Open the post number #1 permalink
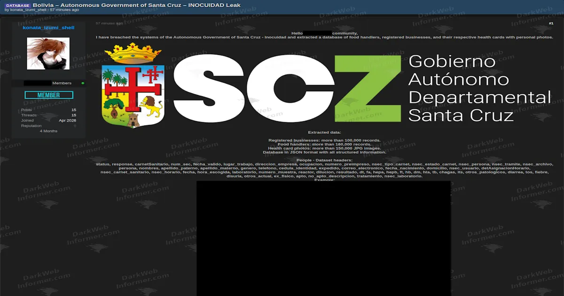The height and width of the screenshot is (296, 564). 551,23
